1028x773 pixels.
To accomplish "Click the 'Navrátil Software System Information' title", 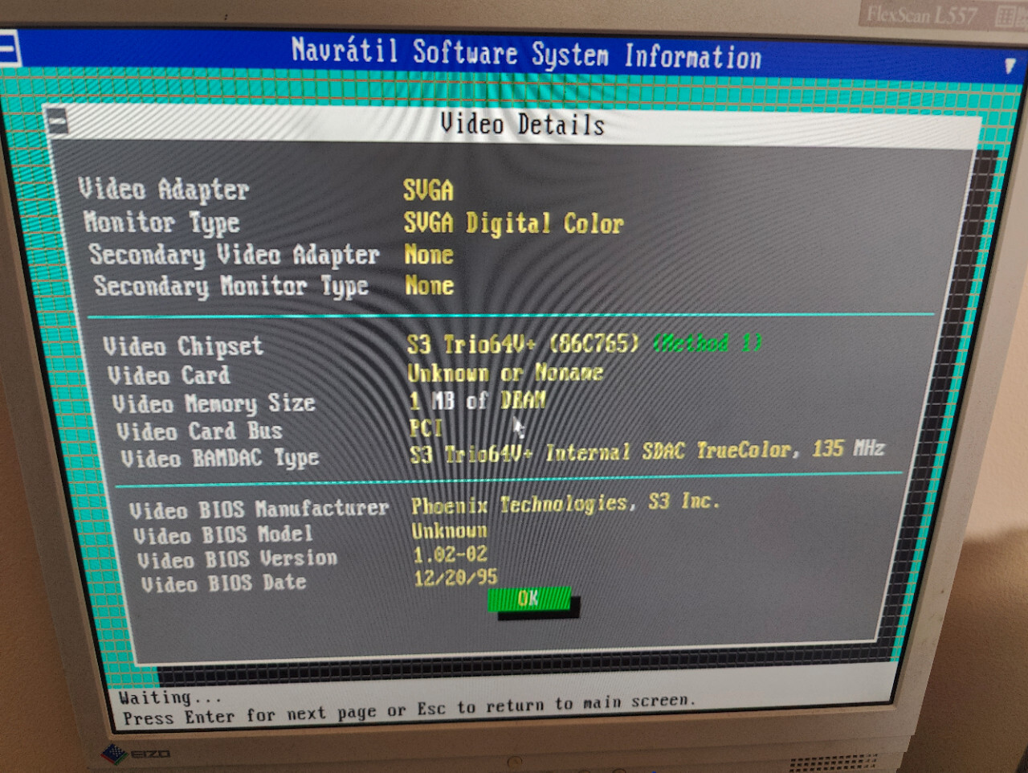I will [526, 54].
